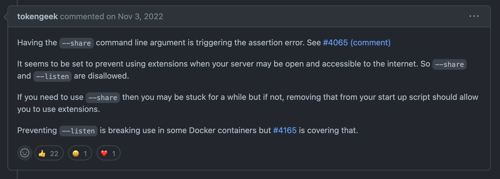Click the grinning face emoji reaction icon
The height and width of the screenshot is (179, 500).
tap(76, 153)
